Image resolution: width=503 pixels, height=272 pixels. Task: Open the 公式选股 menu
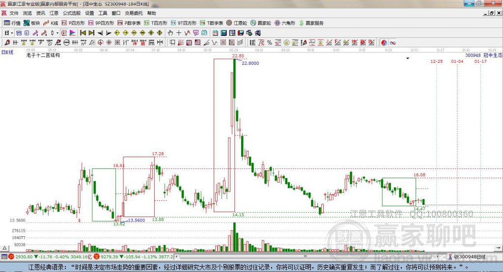(72, 13)
